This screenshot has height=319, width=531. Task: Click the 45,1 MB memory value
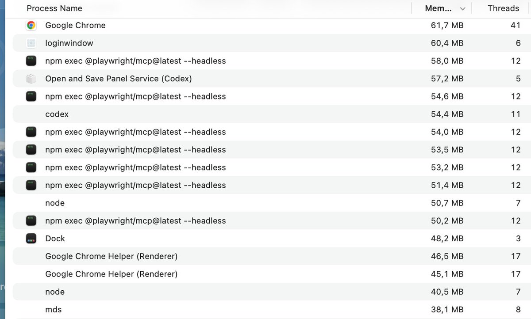tap(447, 274)
